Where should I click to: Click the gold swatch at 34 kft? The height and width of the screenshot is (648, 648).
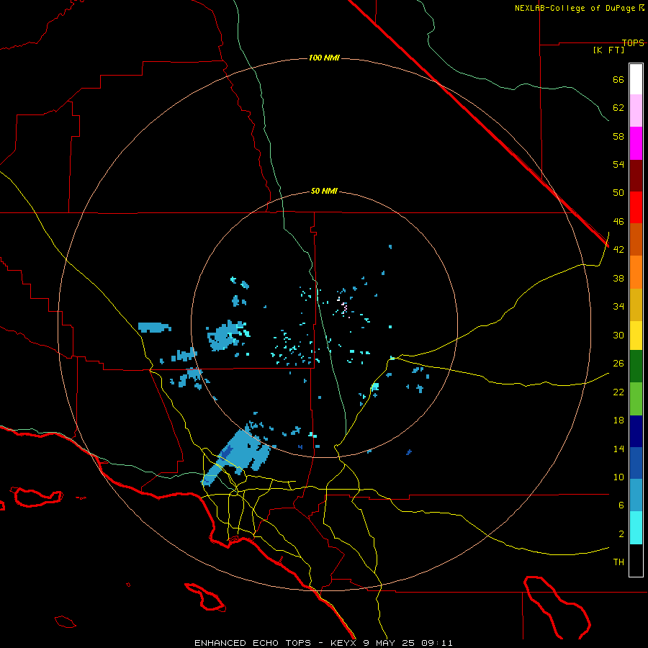click(x=636, y=305)
